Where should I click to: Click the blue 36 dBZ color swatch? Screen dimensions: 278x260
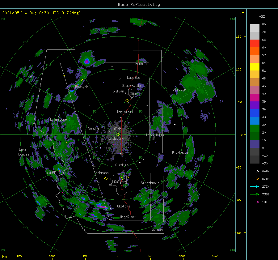point(255,113)
